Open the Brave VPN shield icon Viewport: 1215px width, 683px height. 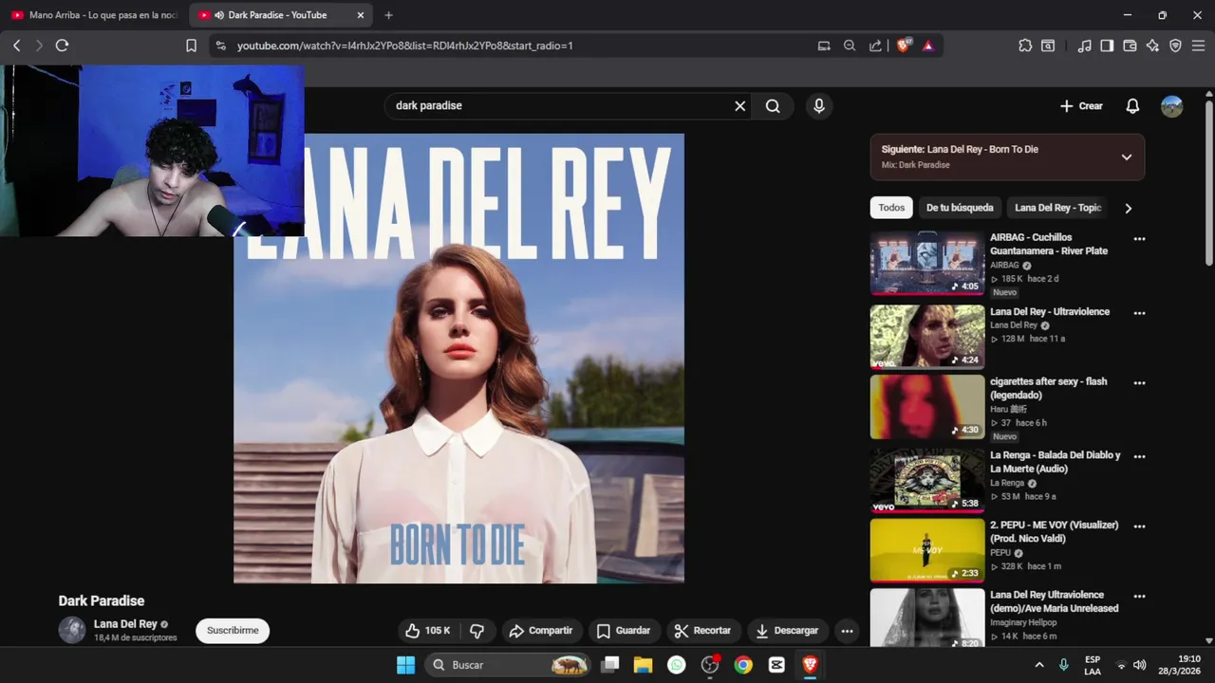(1175, 46)
